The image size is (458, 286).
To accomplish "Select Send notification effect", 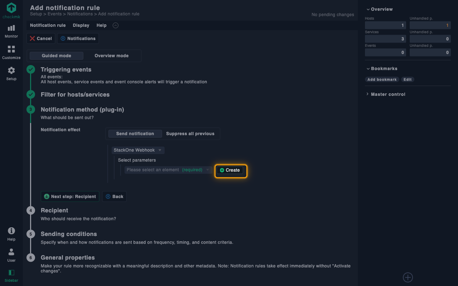I will (x=135, y=134).
